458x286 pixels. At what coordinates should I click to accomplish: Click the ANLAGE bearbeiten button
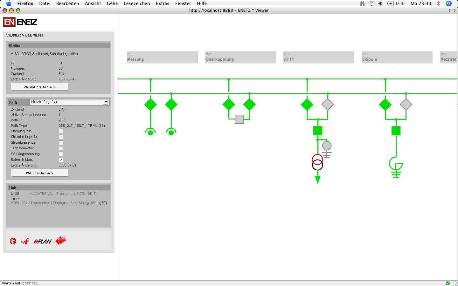tap(39, 87)
